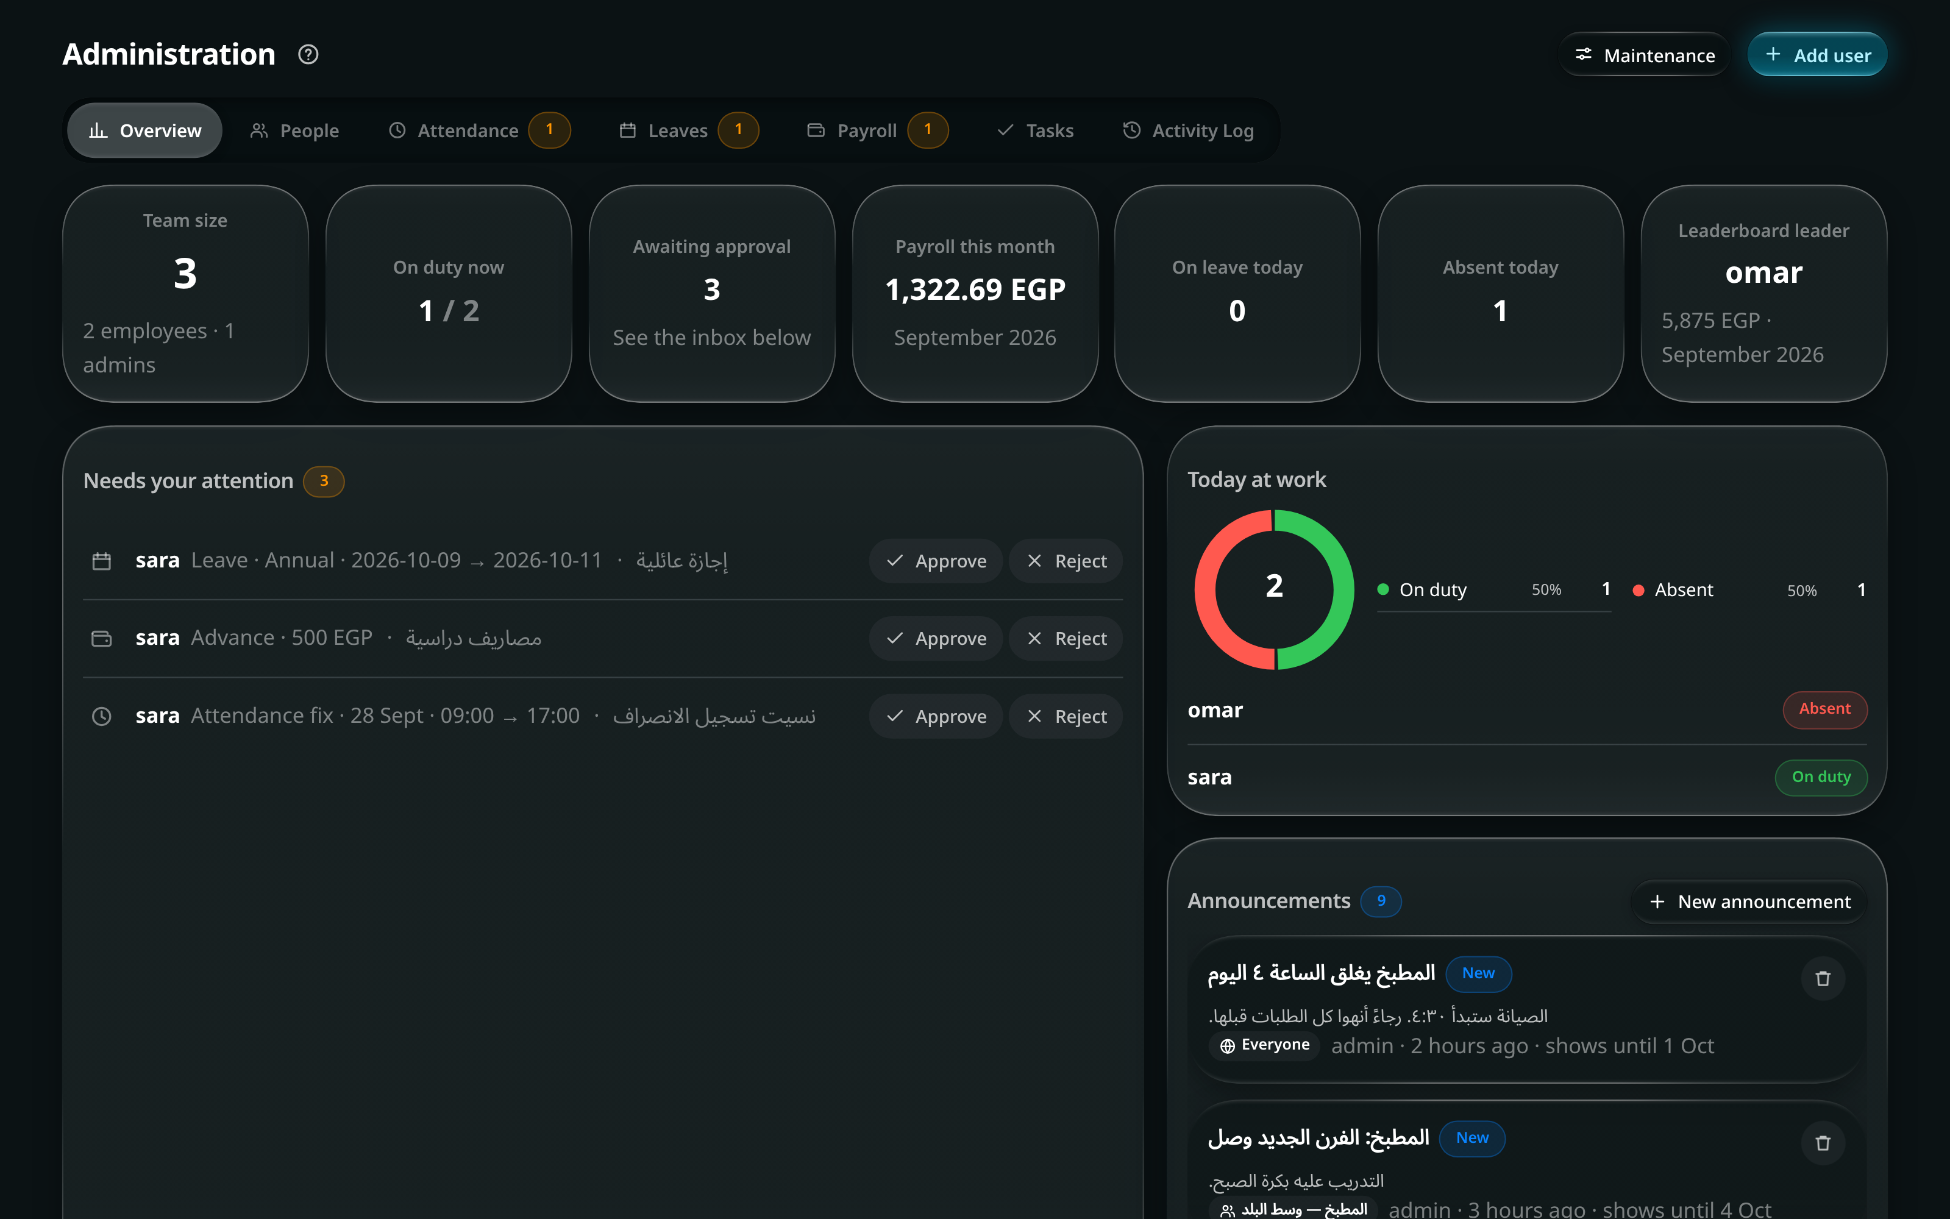
Task: Click the green On duty donut segment
Action: coord(1344,590)
